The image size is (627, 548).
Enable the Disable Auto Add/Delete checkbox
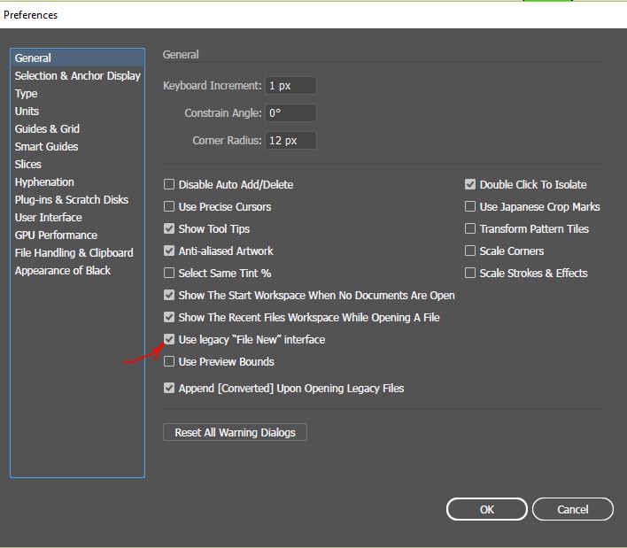(169, 185)
